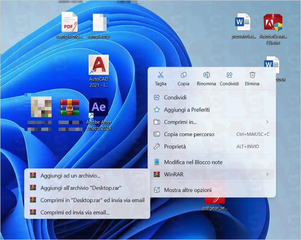Select Copia come percorso
Screen dimensions: 301x240
[x=189, y=134]
